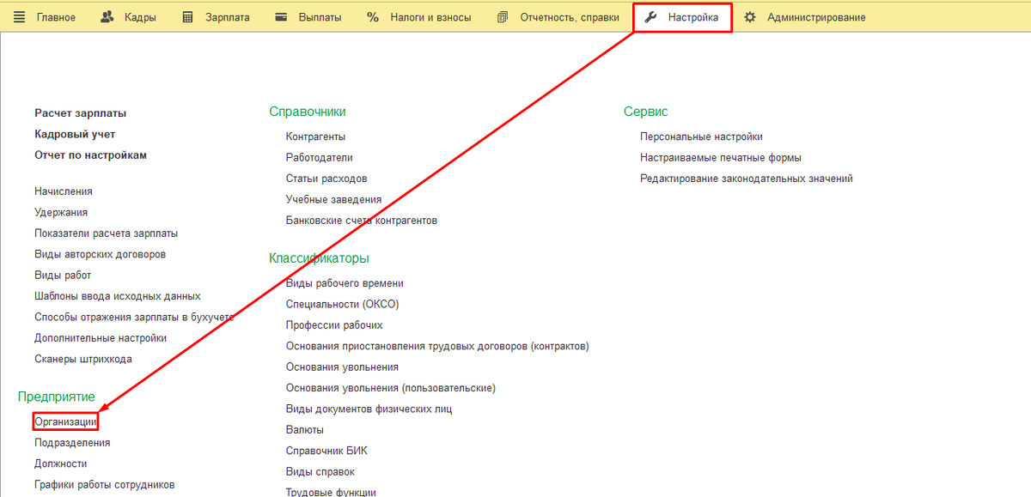Open Виды документов физических лиц
Screen dimensions: 1031x497
pos(369,409)
